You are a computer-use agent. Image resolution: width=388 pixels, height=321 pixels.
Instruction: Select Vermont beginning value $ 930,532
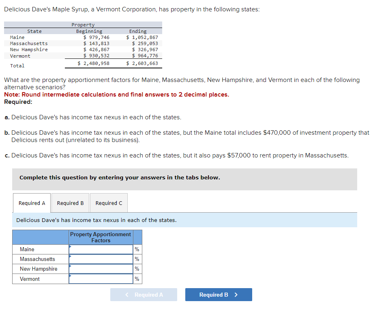pos(96,56)
